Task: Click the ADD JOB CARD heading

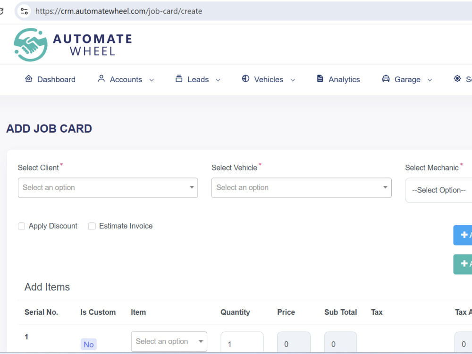Action: (49, 129)
